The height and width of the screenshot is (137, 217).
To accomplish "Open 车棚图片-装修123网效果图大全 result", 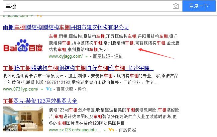I will pos(40,101).
